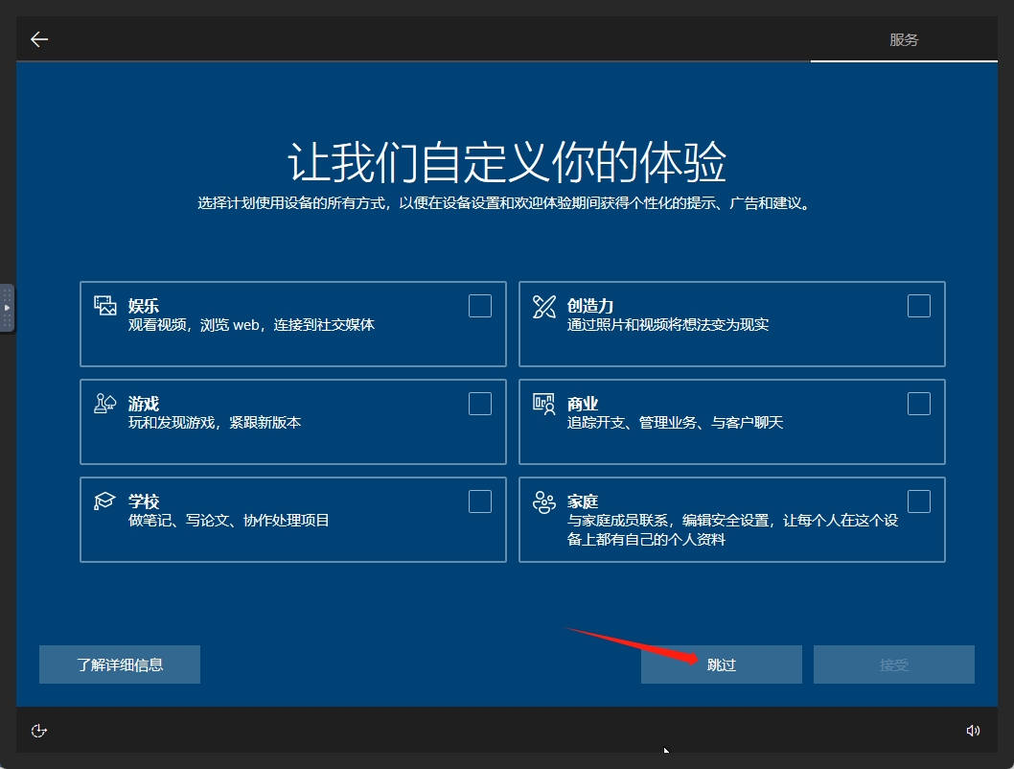1014x769 pixels.
Task: Enable the 游戏 gaming checkbox
Action: point(479,404)
